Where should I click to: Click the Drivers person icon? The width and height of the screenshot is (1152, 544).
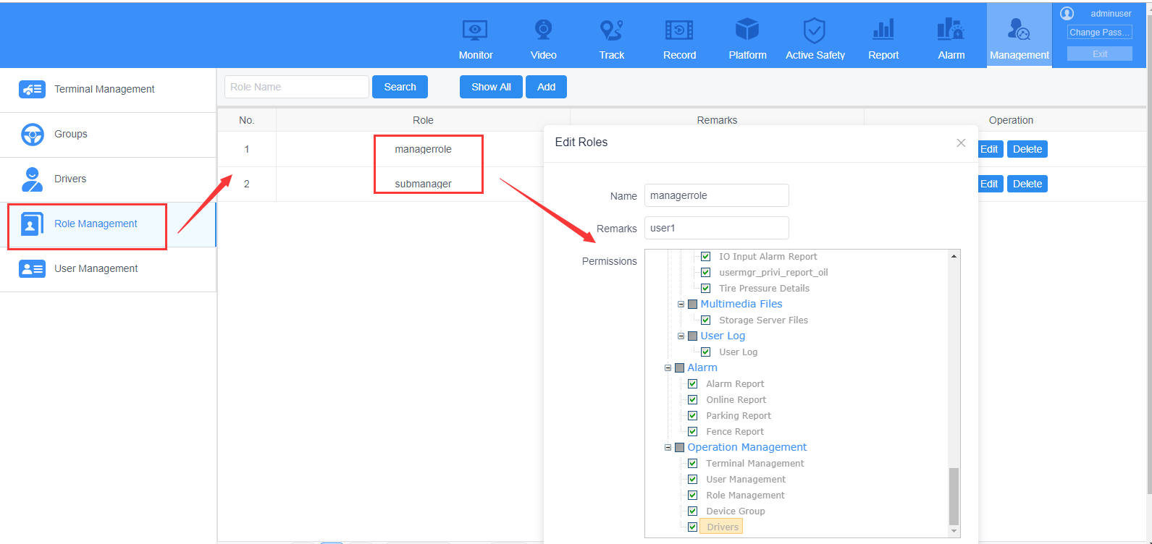tap(32, 179)
